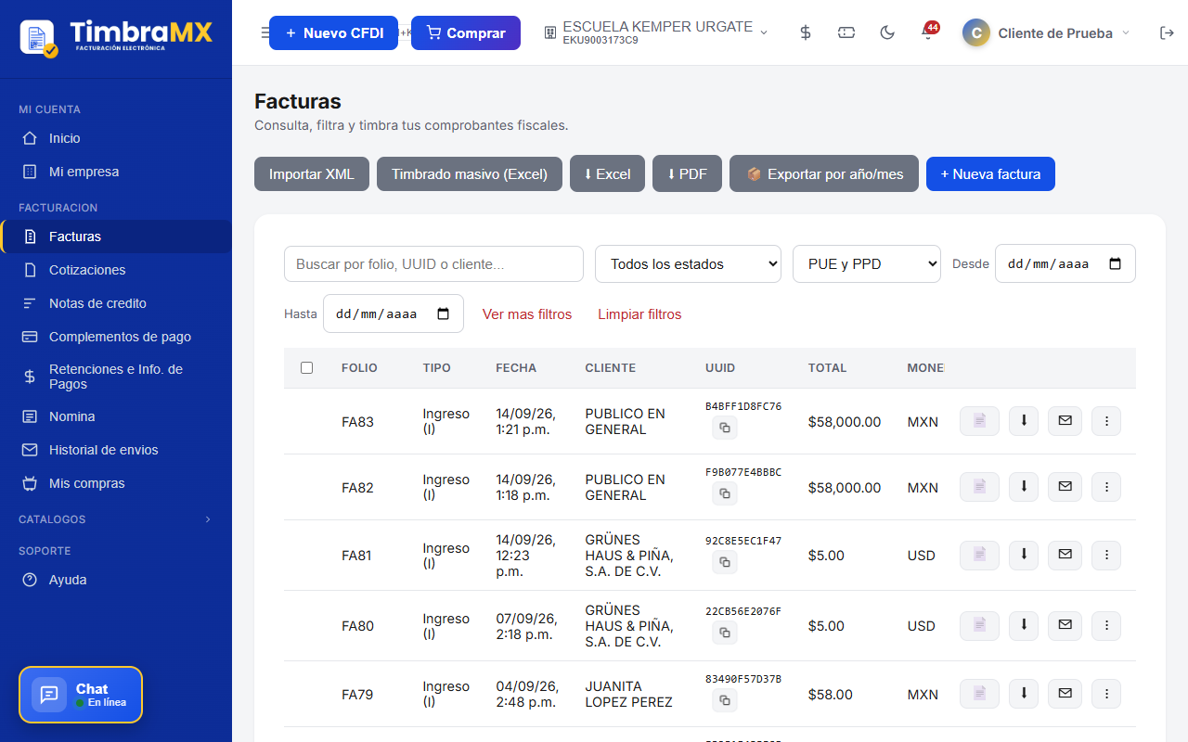
Task: Click the Nueva factura button
Action: [990, 174]
